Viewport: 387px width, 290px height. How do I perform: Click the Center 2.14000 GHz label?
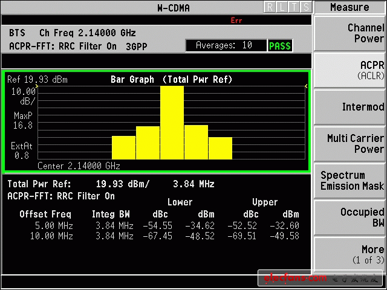click(x=79, y=166)
